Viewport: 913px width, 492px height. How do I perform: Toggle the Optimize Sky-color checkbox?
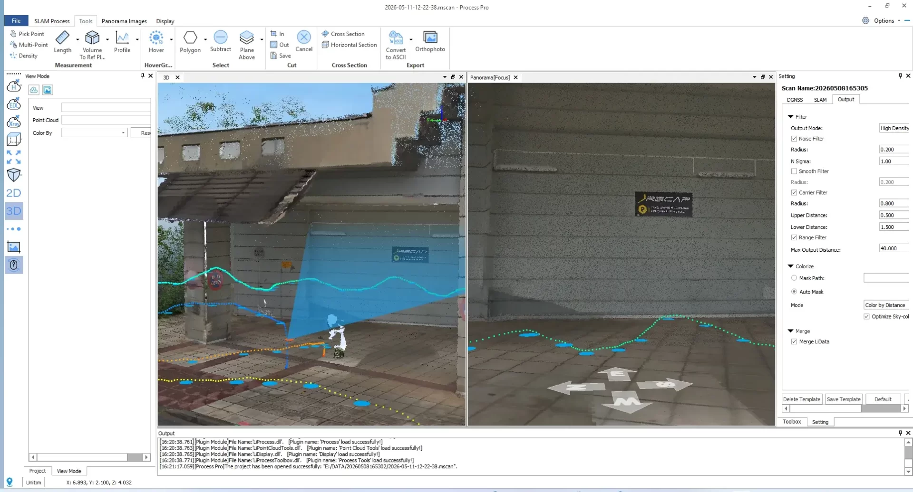point(866,317)
